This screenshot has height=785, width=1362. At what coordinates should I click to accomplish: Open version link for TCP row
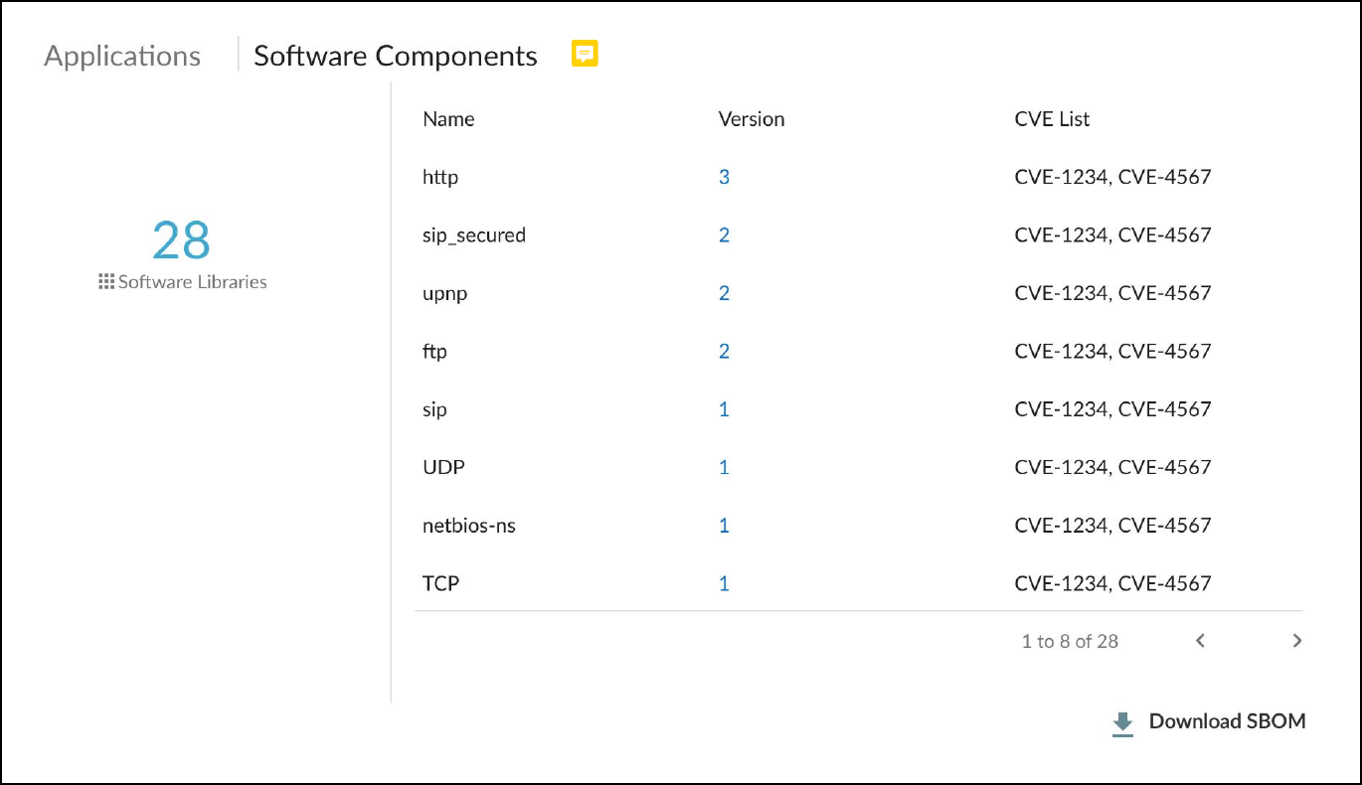point(724,583)
